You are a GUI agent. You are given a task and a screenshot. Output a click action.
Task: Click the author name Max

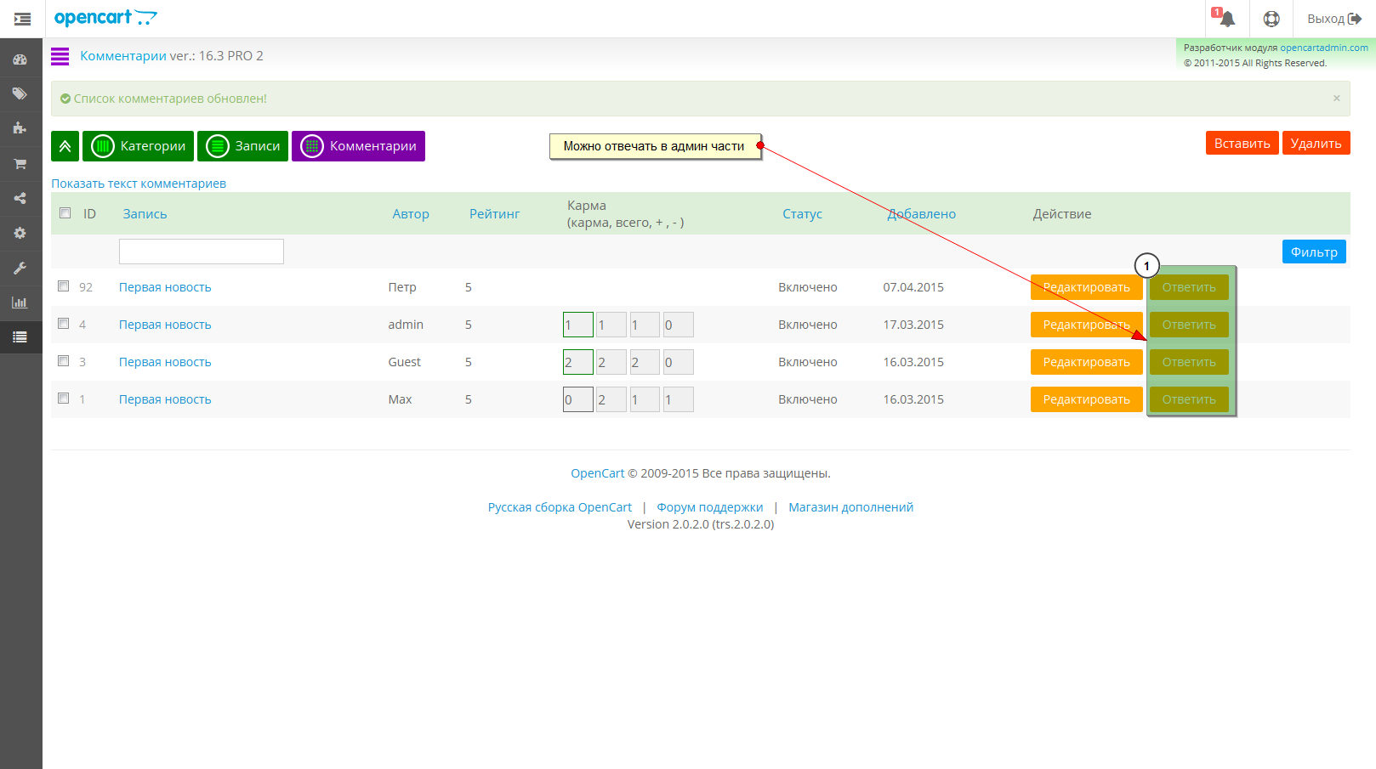pos(400,399)
